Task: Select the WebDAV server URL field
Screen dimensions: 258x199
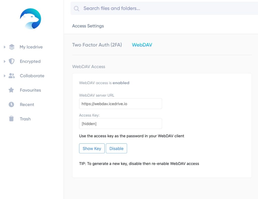Action: (120, 103)
